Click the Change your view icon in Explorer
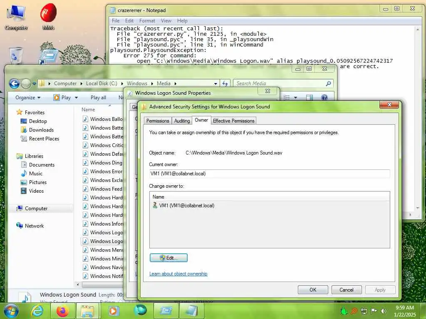426x319 pixels. click(287, 97)
